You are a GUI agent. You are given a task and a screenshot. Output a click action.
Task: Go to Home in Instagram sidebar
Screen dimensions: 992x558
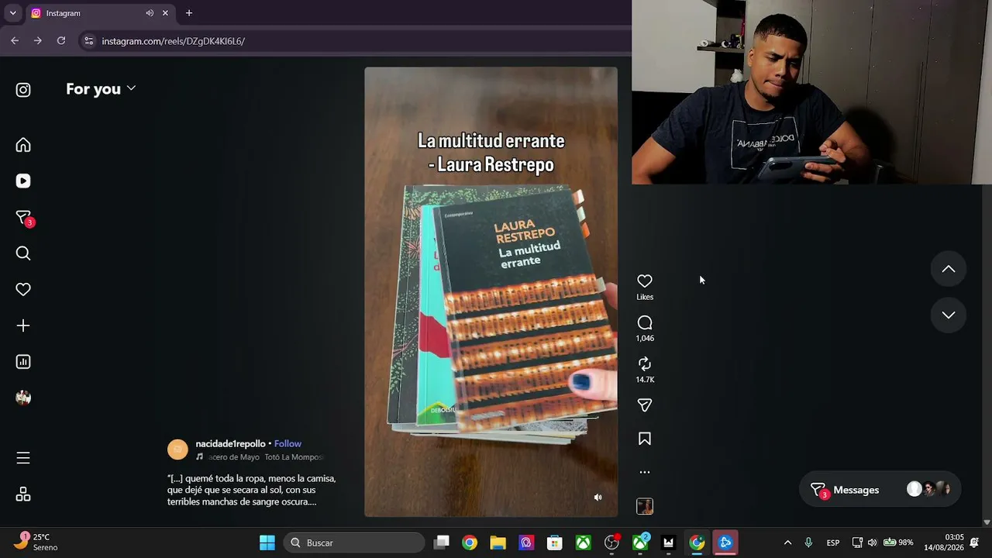(23, 145)
